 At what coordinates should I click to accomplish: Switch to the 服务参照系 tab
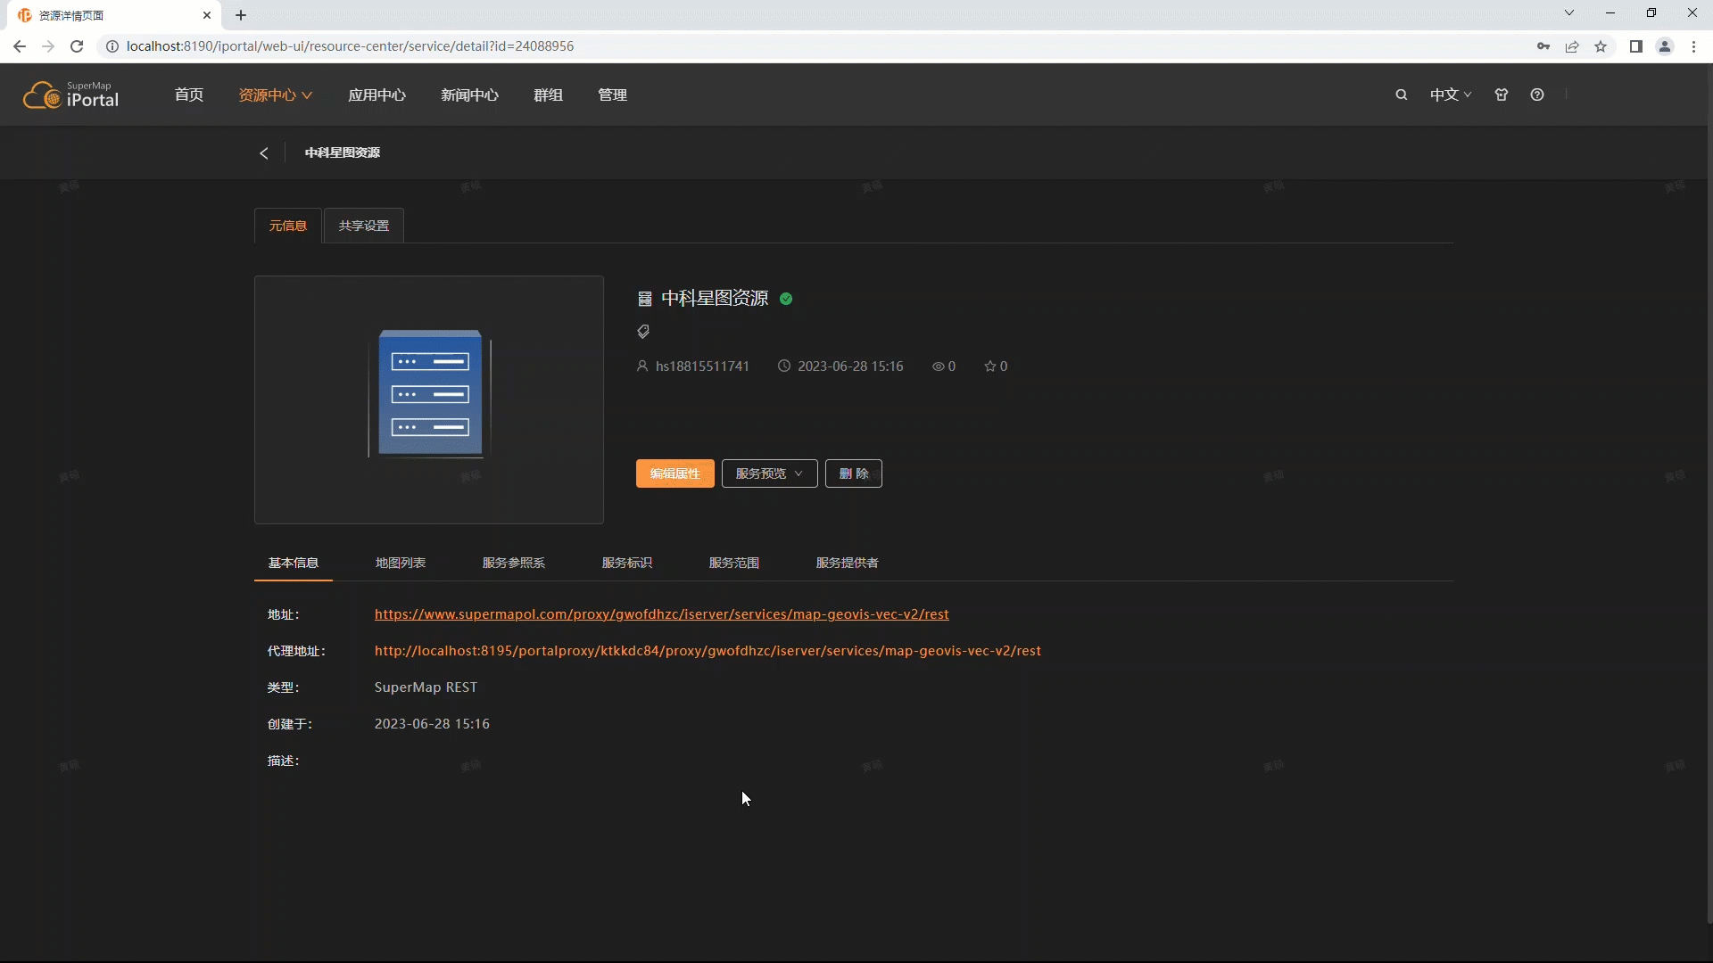(514, 563)
